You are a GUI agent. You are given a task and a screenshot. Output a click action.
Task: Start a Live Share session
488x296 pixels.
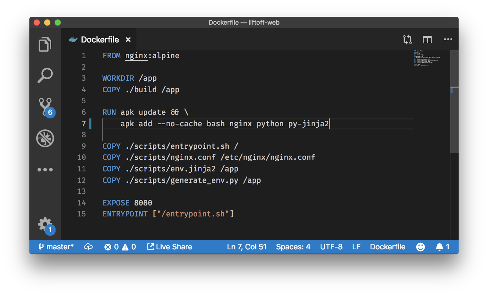pyautogui.click(x=169, y=247)
